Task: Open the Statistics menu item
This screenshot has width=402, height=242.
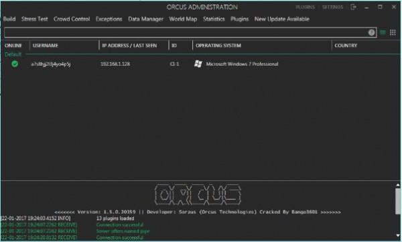Action: tap(214, 19)
